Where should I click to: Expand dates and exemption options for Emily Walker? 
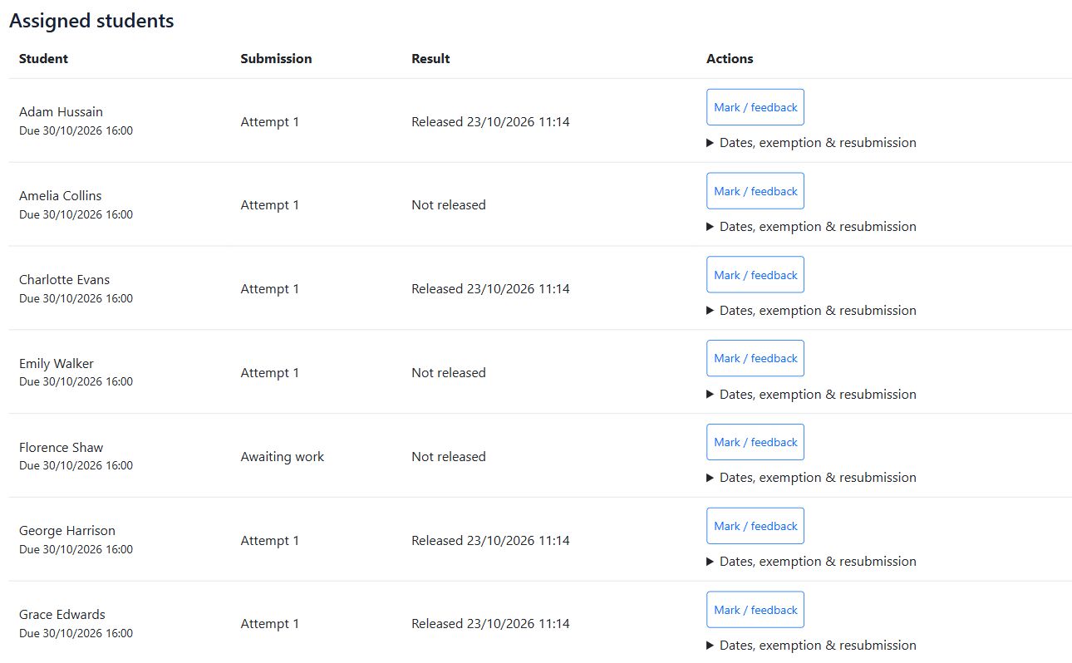tap(811, 395)
